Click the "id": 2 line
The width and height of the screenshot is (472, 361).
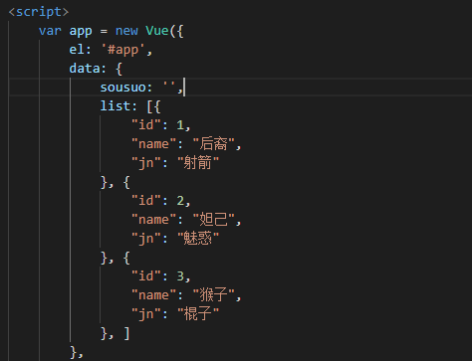click(x=160, y=201)
